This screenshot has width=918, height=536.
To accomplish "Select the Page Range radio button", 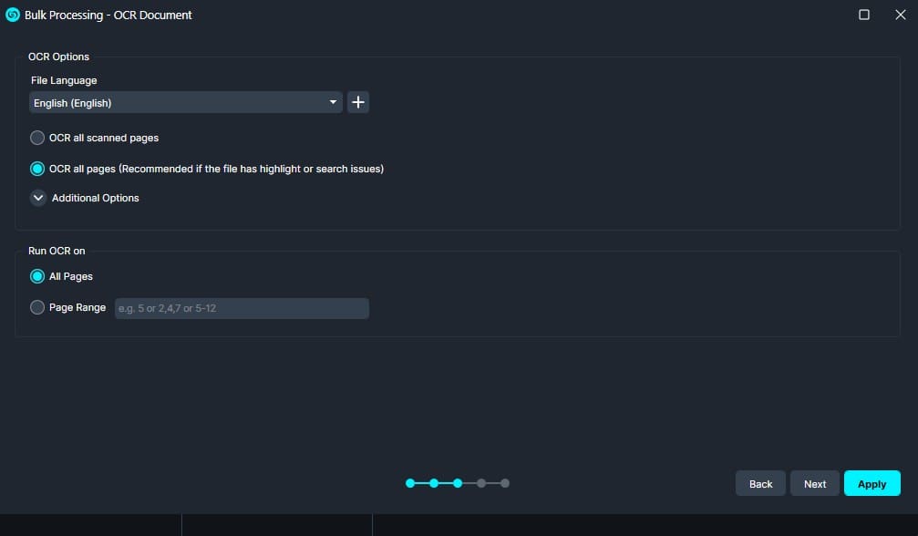I will [37, 308].
